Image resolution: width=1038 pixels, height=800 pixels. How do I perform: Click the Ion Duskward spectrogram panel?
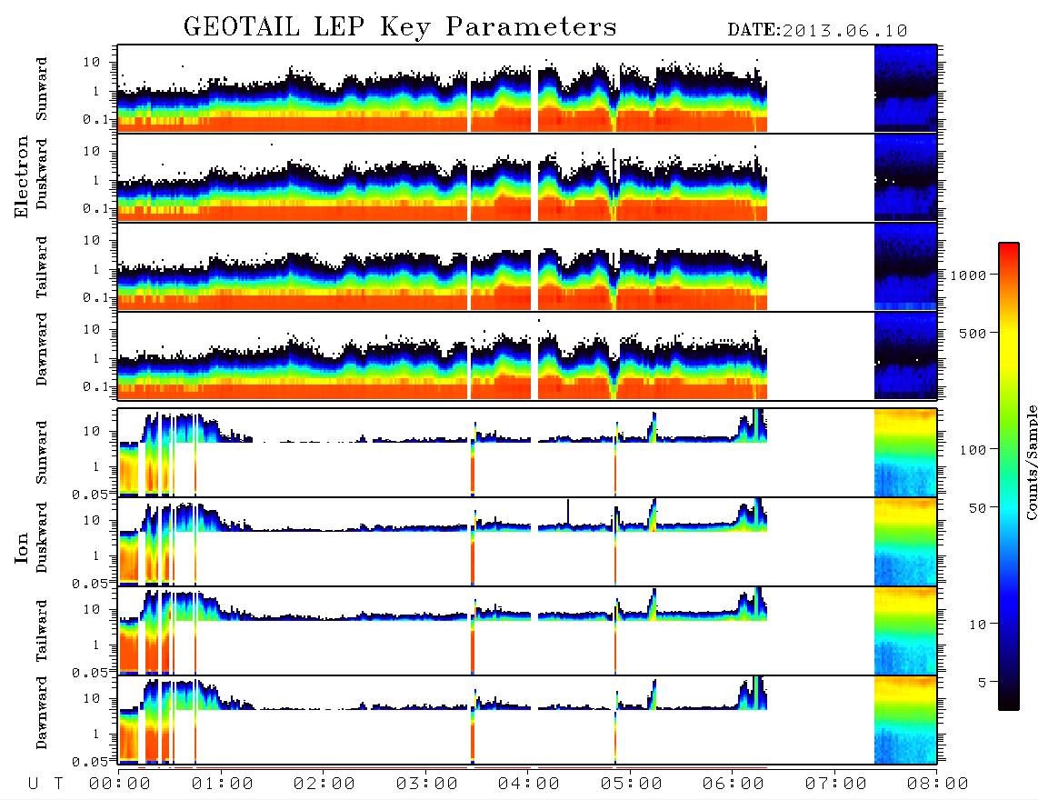527,542
